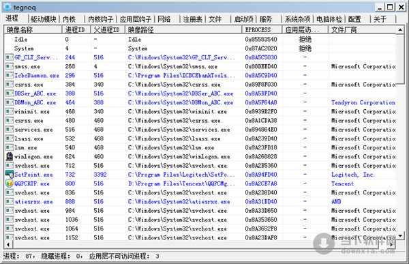This screenshot has width=409, height=264.
Task: Open the 内核钩子 tab
Action: click(100, 19)
